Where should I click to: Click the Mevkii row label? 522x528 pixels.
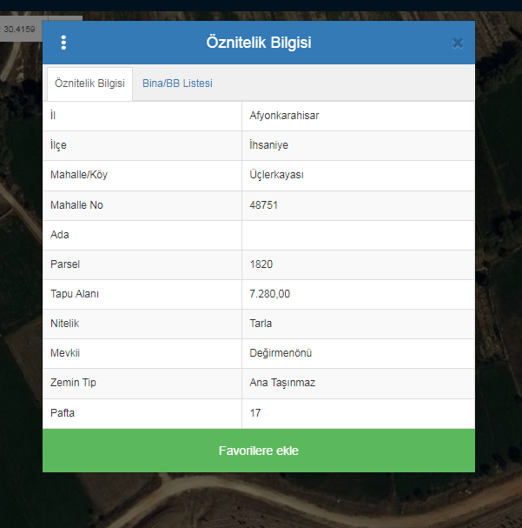coord(65,353)
